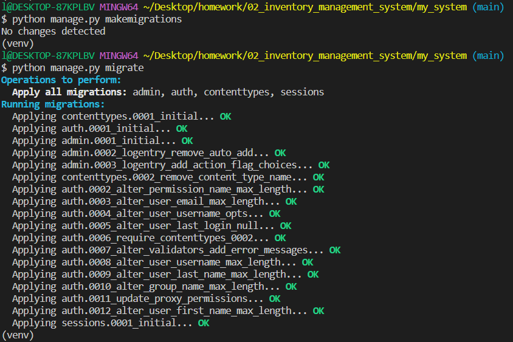This screenshot has width=513, height=342.
Task: Click 'admin.0003_logentry_add_action_flag_choices' migration line
Action: pyautogui.click(x=171, y=165)
